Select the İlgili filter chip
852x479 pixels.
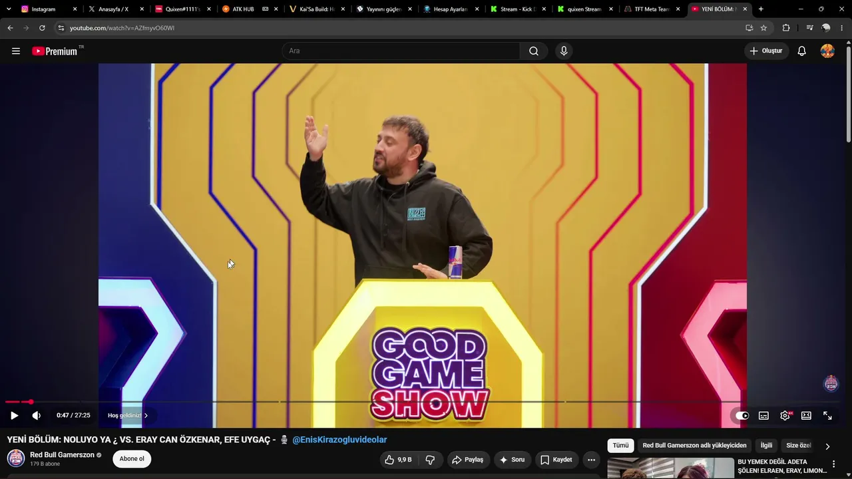coord(766,446)
